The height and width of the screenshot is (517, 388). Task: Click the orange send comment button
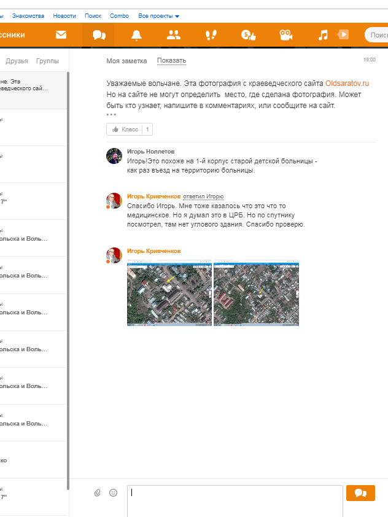coord(360,493)
